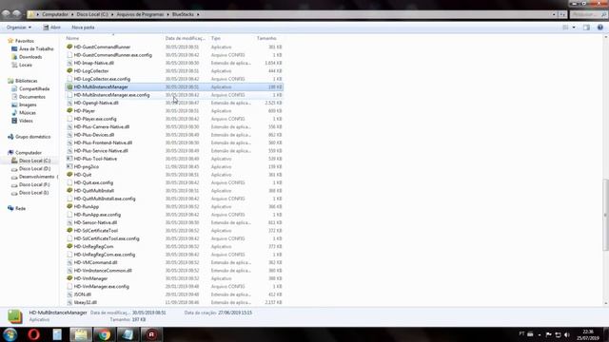
Task: Open Área de Trabalho in sidebar
Action: (x=36, y=48)
